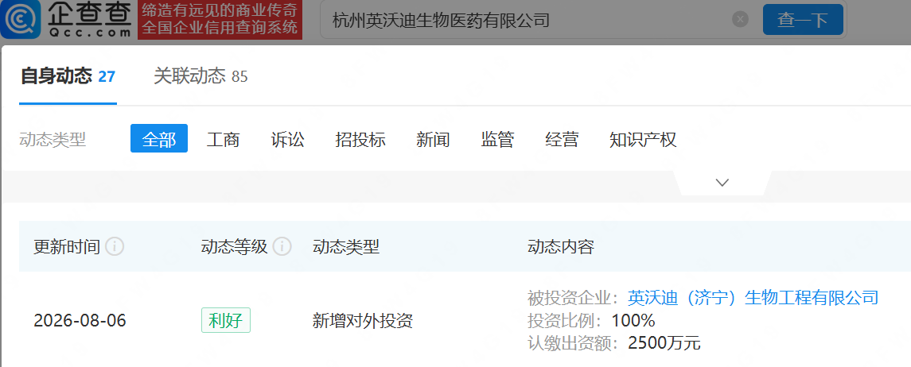The image size is (911, 367).
Task: Show info icon next to 更新时间
Action: [x=115, y=247]
